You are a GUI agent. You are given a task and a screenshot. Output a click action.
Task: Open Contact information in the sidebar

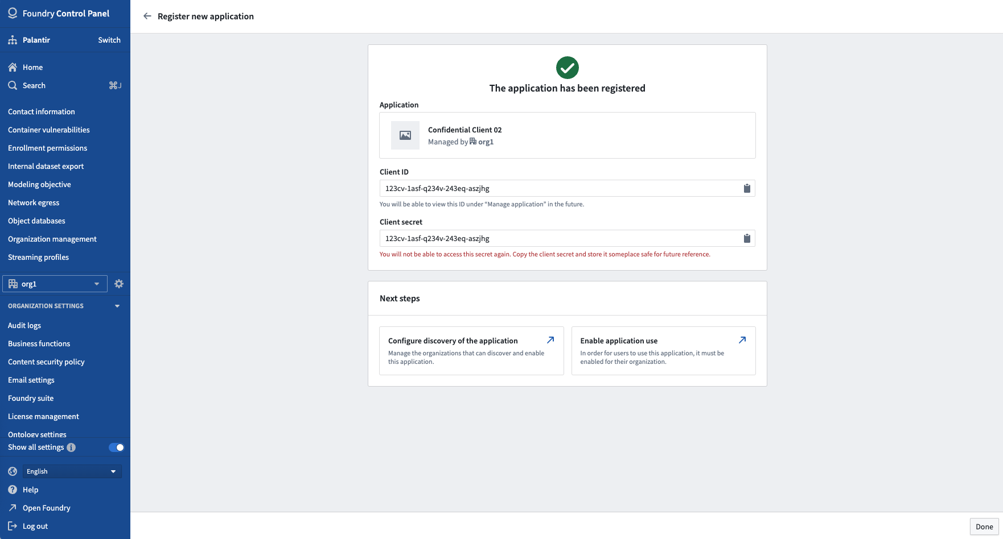[42, 111]
